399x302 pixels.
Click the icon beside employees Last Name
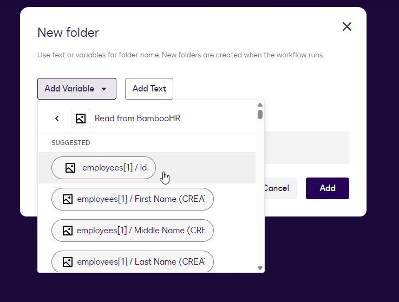tap(67, 262)
